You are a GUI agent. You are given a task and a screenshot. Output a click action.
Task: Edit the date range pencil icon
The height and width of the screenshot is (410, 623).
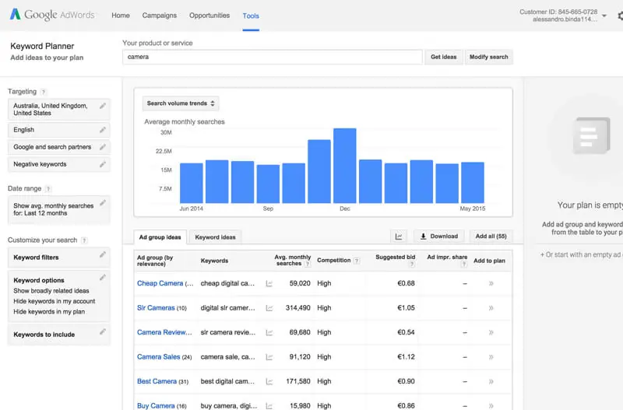(103, 203)
